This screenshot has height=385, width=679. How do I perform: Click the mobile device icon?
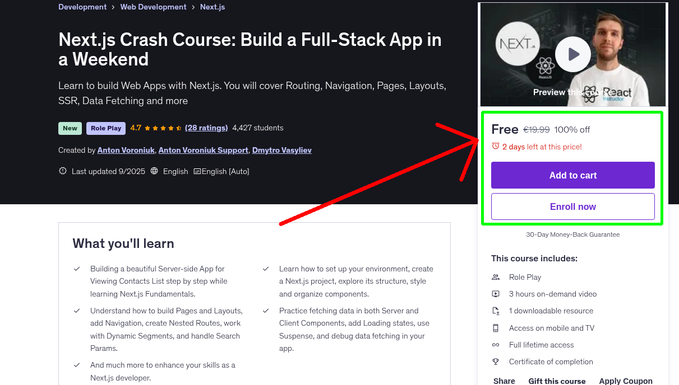coord(496,328)
